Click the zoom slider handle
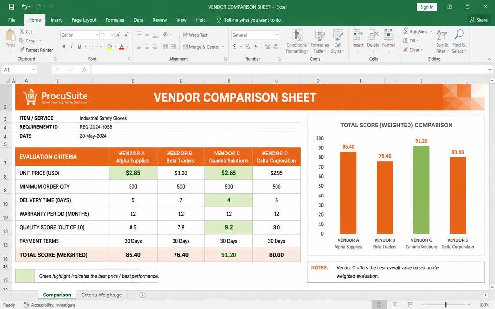The image size is (495, 309). click(445, 305)
